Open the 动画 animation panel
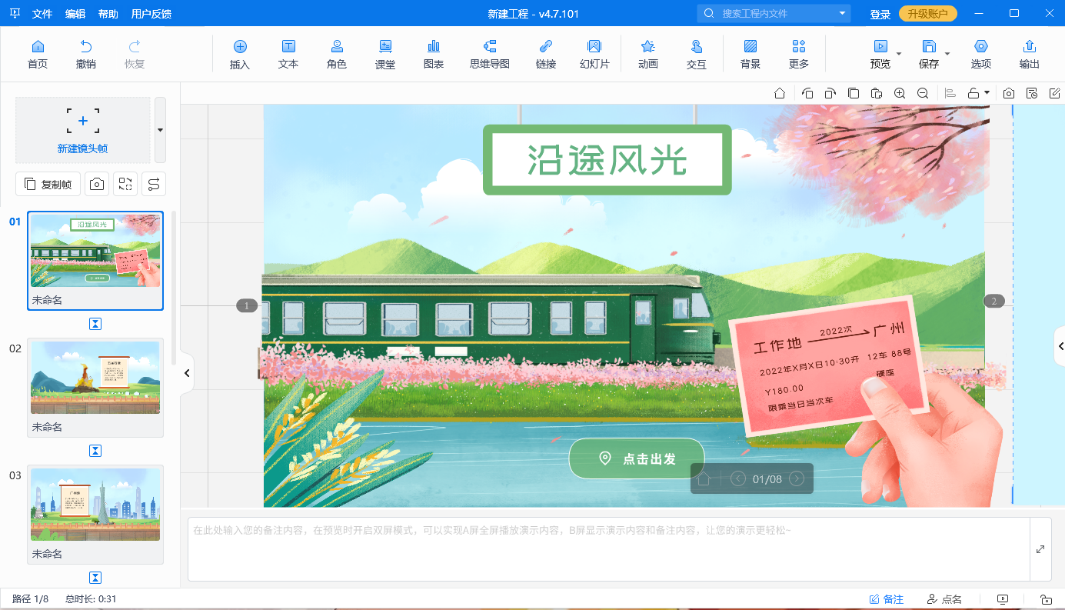 coord(648,55)
